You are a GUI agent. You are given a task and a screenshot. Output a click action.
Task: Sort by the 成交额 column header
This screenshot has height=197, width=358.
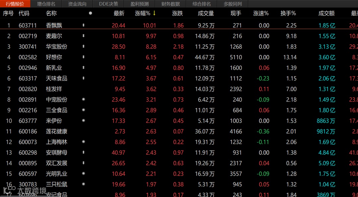[327, 14]
